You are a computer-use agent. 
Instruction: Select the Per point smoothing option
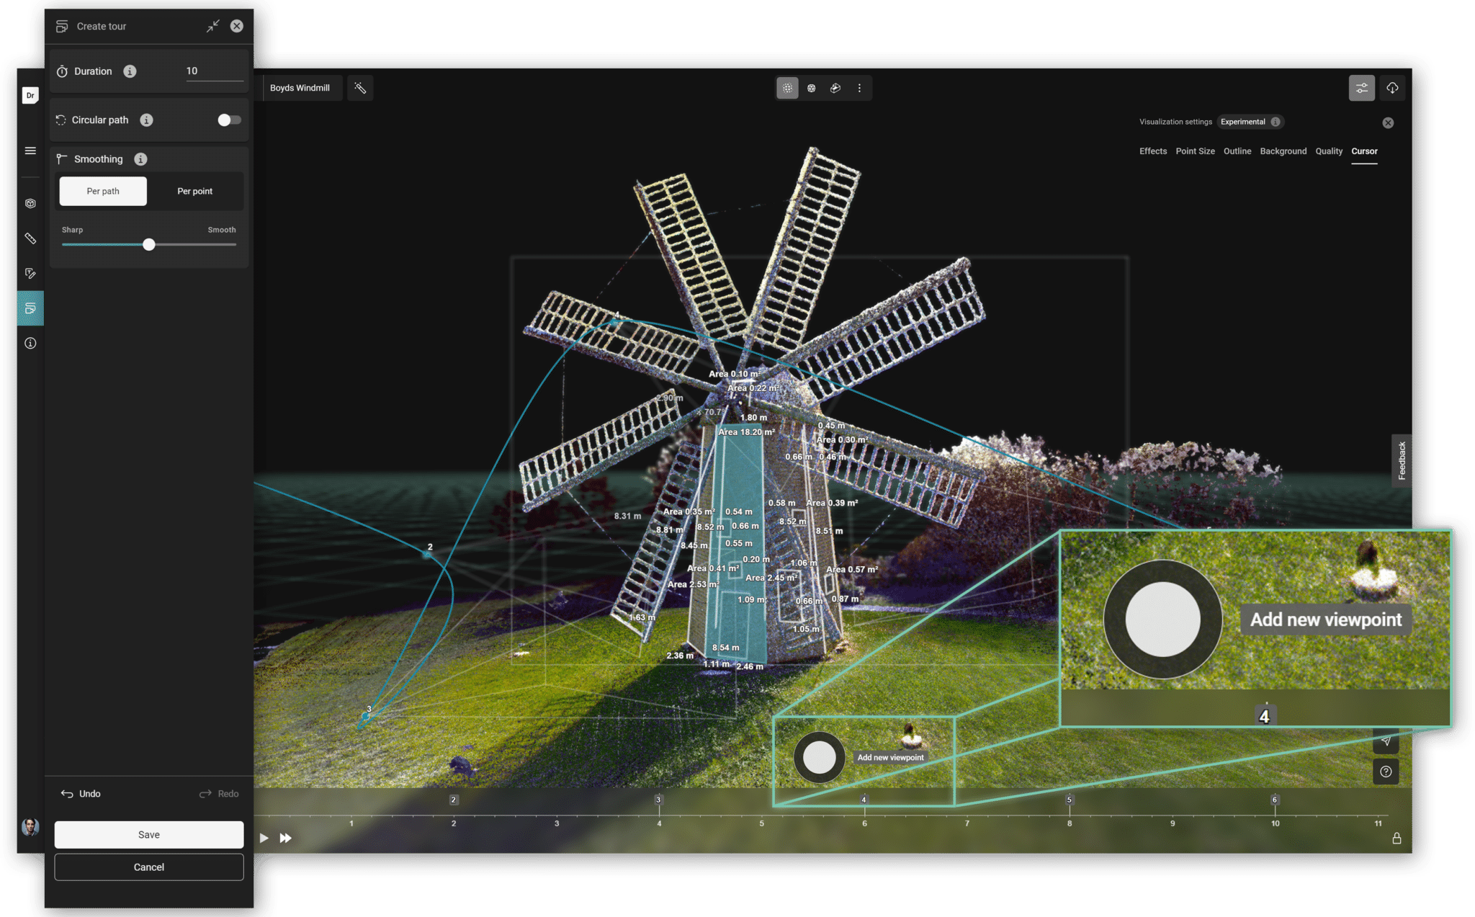coord(194,191)
